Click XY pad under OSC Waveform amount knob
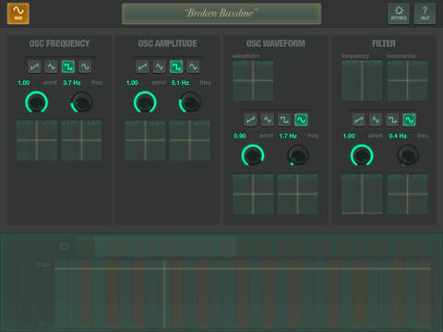443x332 pixels. point(253,194)
